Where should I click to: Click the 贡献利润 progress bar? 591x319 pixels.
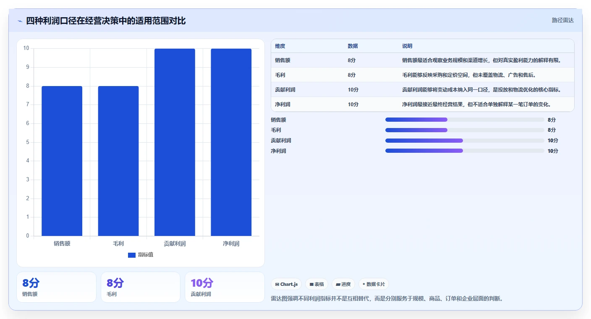pos(465,141)
